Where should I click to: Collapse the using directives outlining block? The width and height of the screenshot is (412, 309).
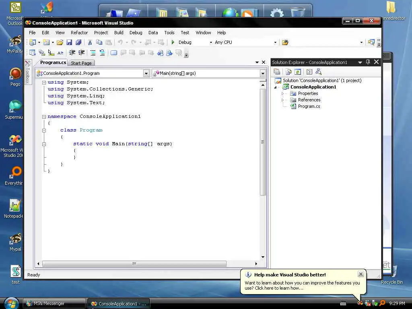[x=44, y=82]
